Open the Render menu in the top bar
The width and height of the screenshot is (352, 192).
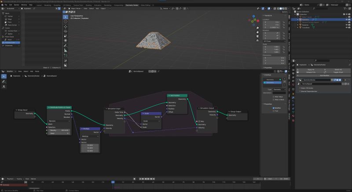pyautogui.click(x=17, y=5)
